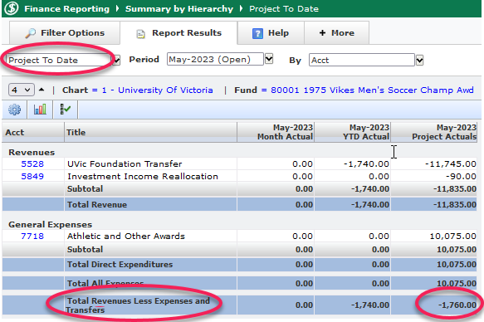484x322 pixels.
Task: Click the May-2023 Month Actual column header
Action: (x=276, y=132)
